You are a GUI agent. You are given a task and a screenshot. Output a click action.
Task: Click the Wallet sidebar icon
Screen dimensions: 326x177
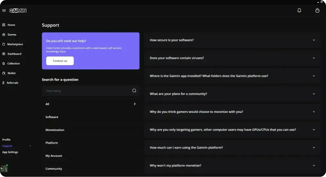point(4,73)
